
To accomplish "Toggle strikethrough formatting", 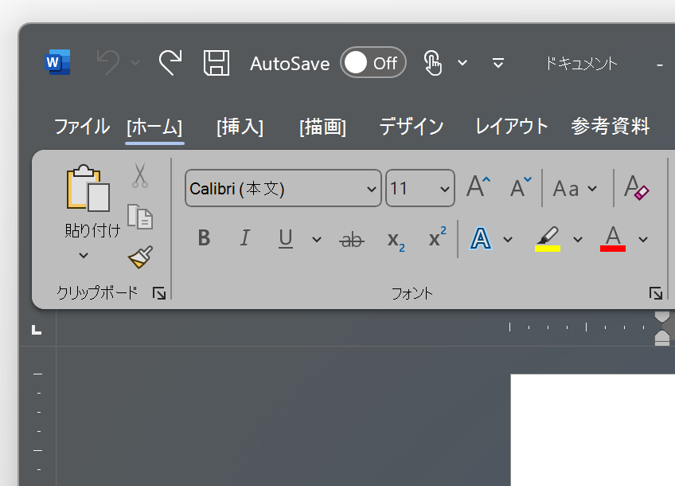I will [x=352, y=240].
